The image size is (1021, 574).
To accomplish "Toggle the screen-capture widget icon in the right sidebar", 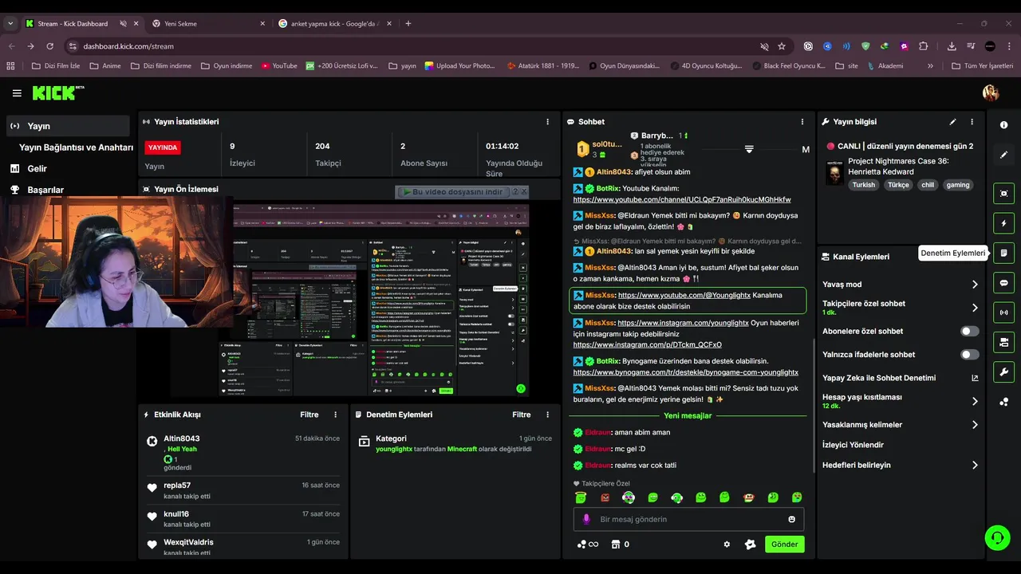I will (1003, 194).
